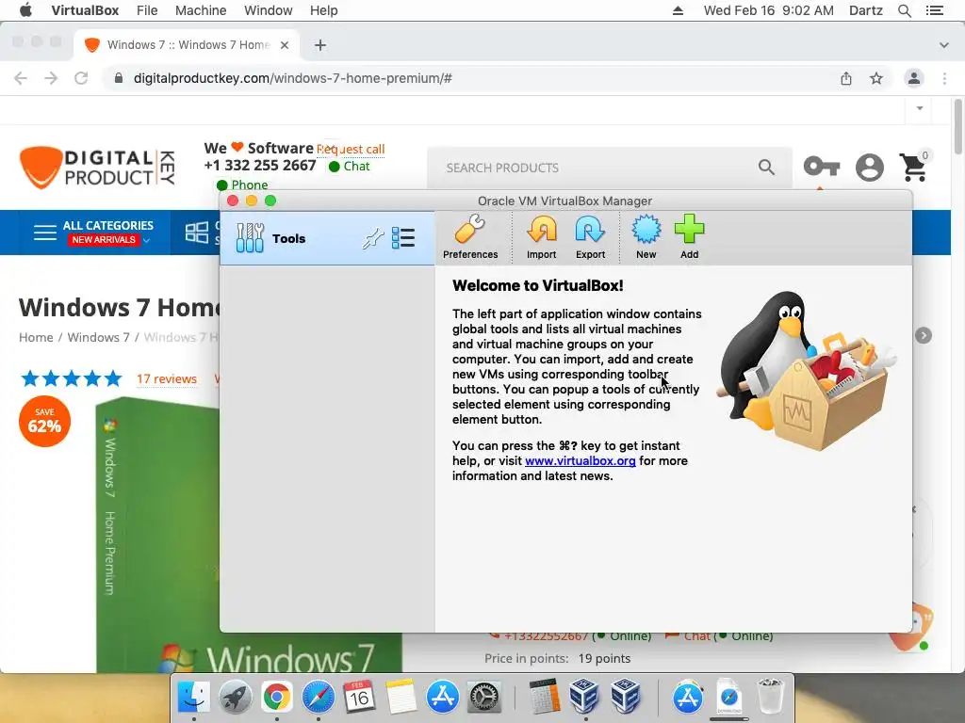Add an existing virtual machine
The height and width of the screenshot is (723, 965).
[689, 237]
